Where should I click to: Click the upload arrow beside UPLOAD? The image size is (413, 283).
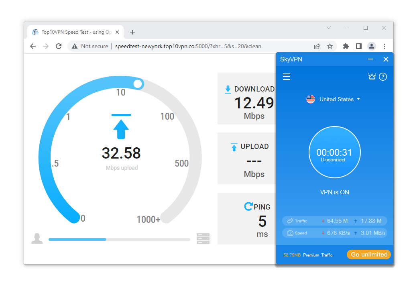click(x=234, y=147)
